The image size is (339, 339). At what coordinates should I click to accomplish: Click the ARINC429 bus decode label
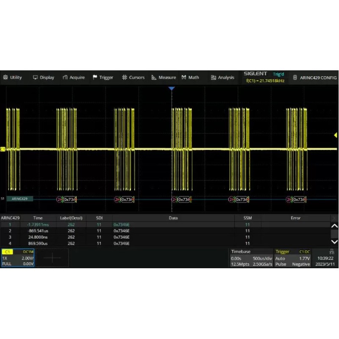pyautogui.click(x=19, y=199)
